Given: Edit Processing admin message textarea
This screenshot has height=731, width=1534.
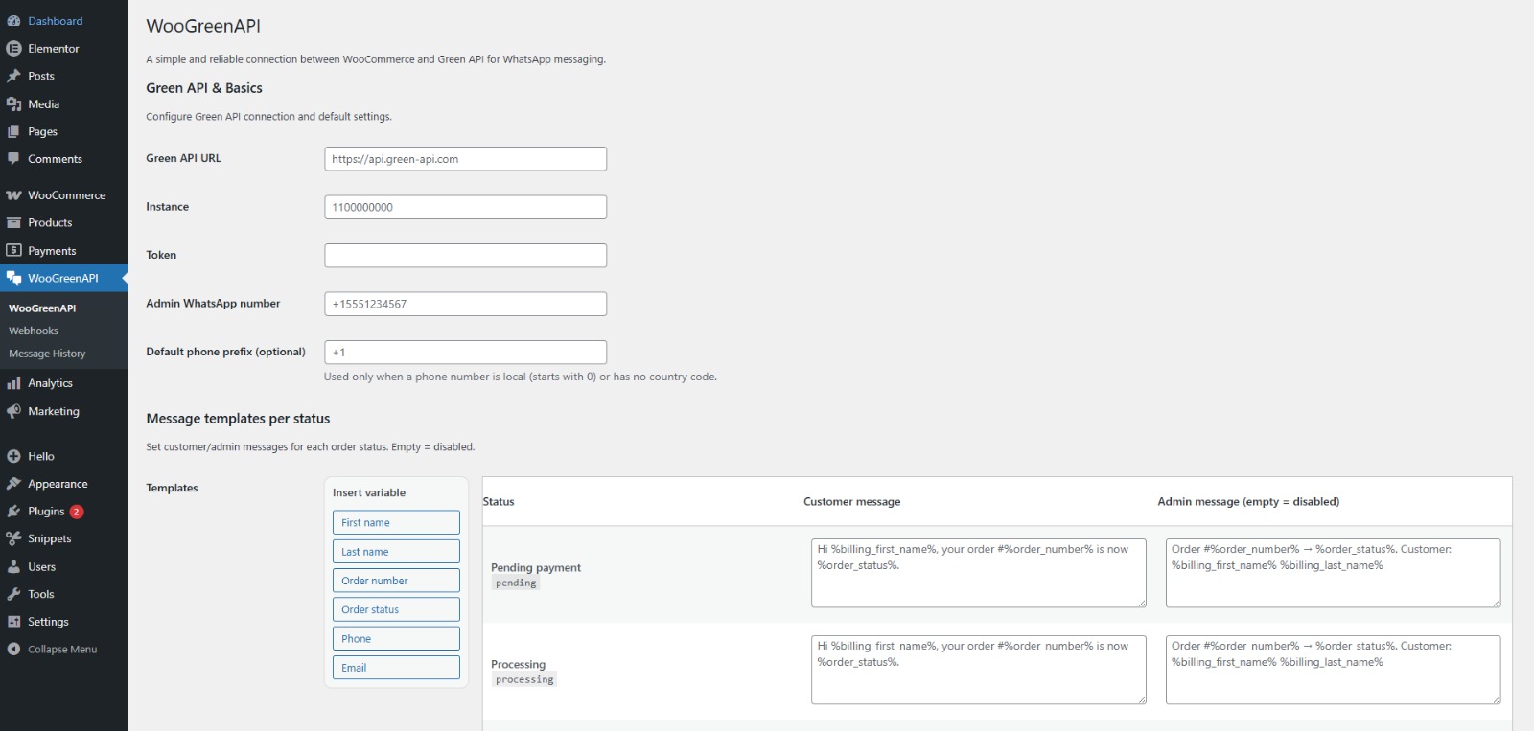Looking at the screenshot, I should 1334,670.
